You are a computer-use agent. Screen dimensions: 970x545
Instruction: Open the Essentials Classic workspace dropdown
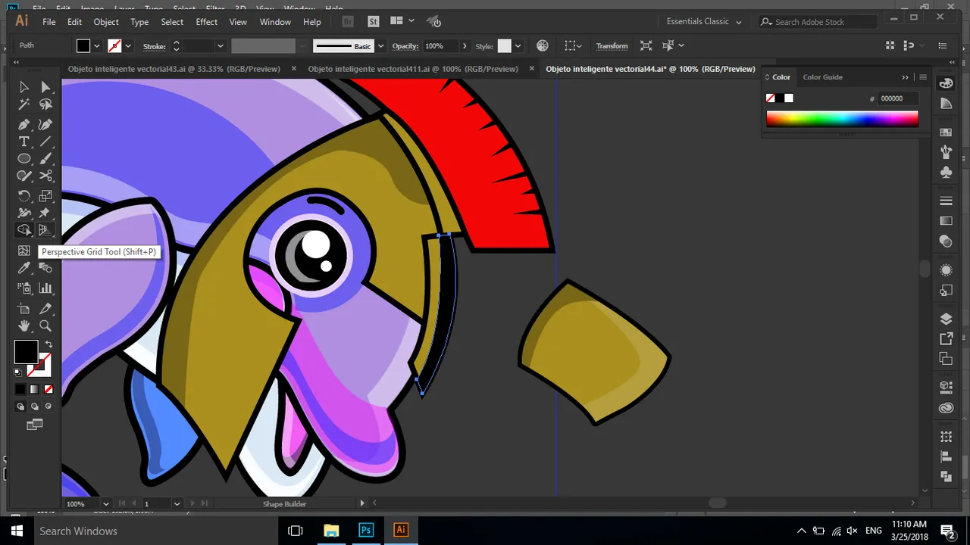pos(704,21)
